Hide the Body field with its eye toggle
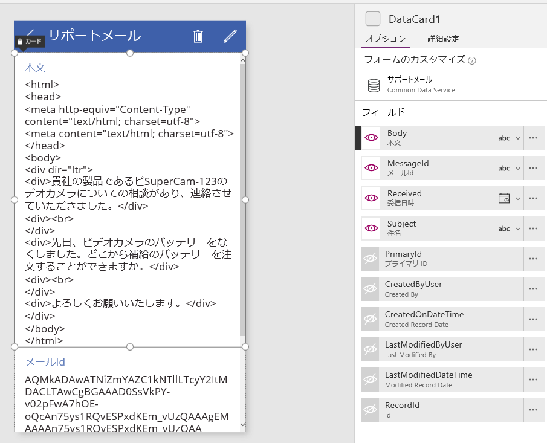547x443 pixels. click(x=371, y=137)
